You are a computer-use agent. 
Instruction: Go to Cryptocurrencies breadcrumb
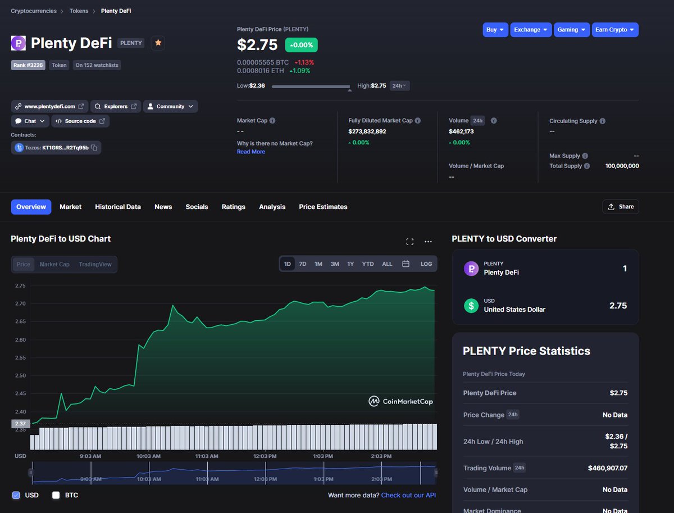click(x=34, y=11)
